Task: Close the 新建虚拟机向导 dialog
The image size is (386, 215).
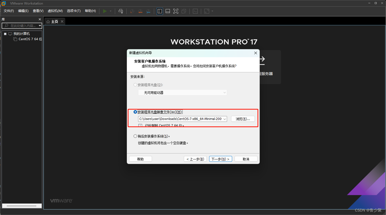Action: click(x=255, y=53)
